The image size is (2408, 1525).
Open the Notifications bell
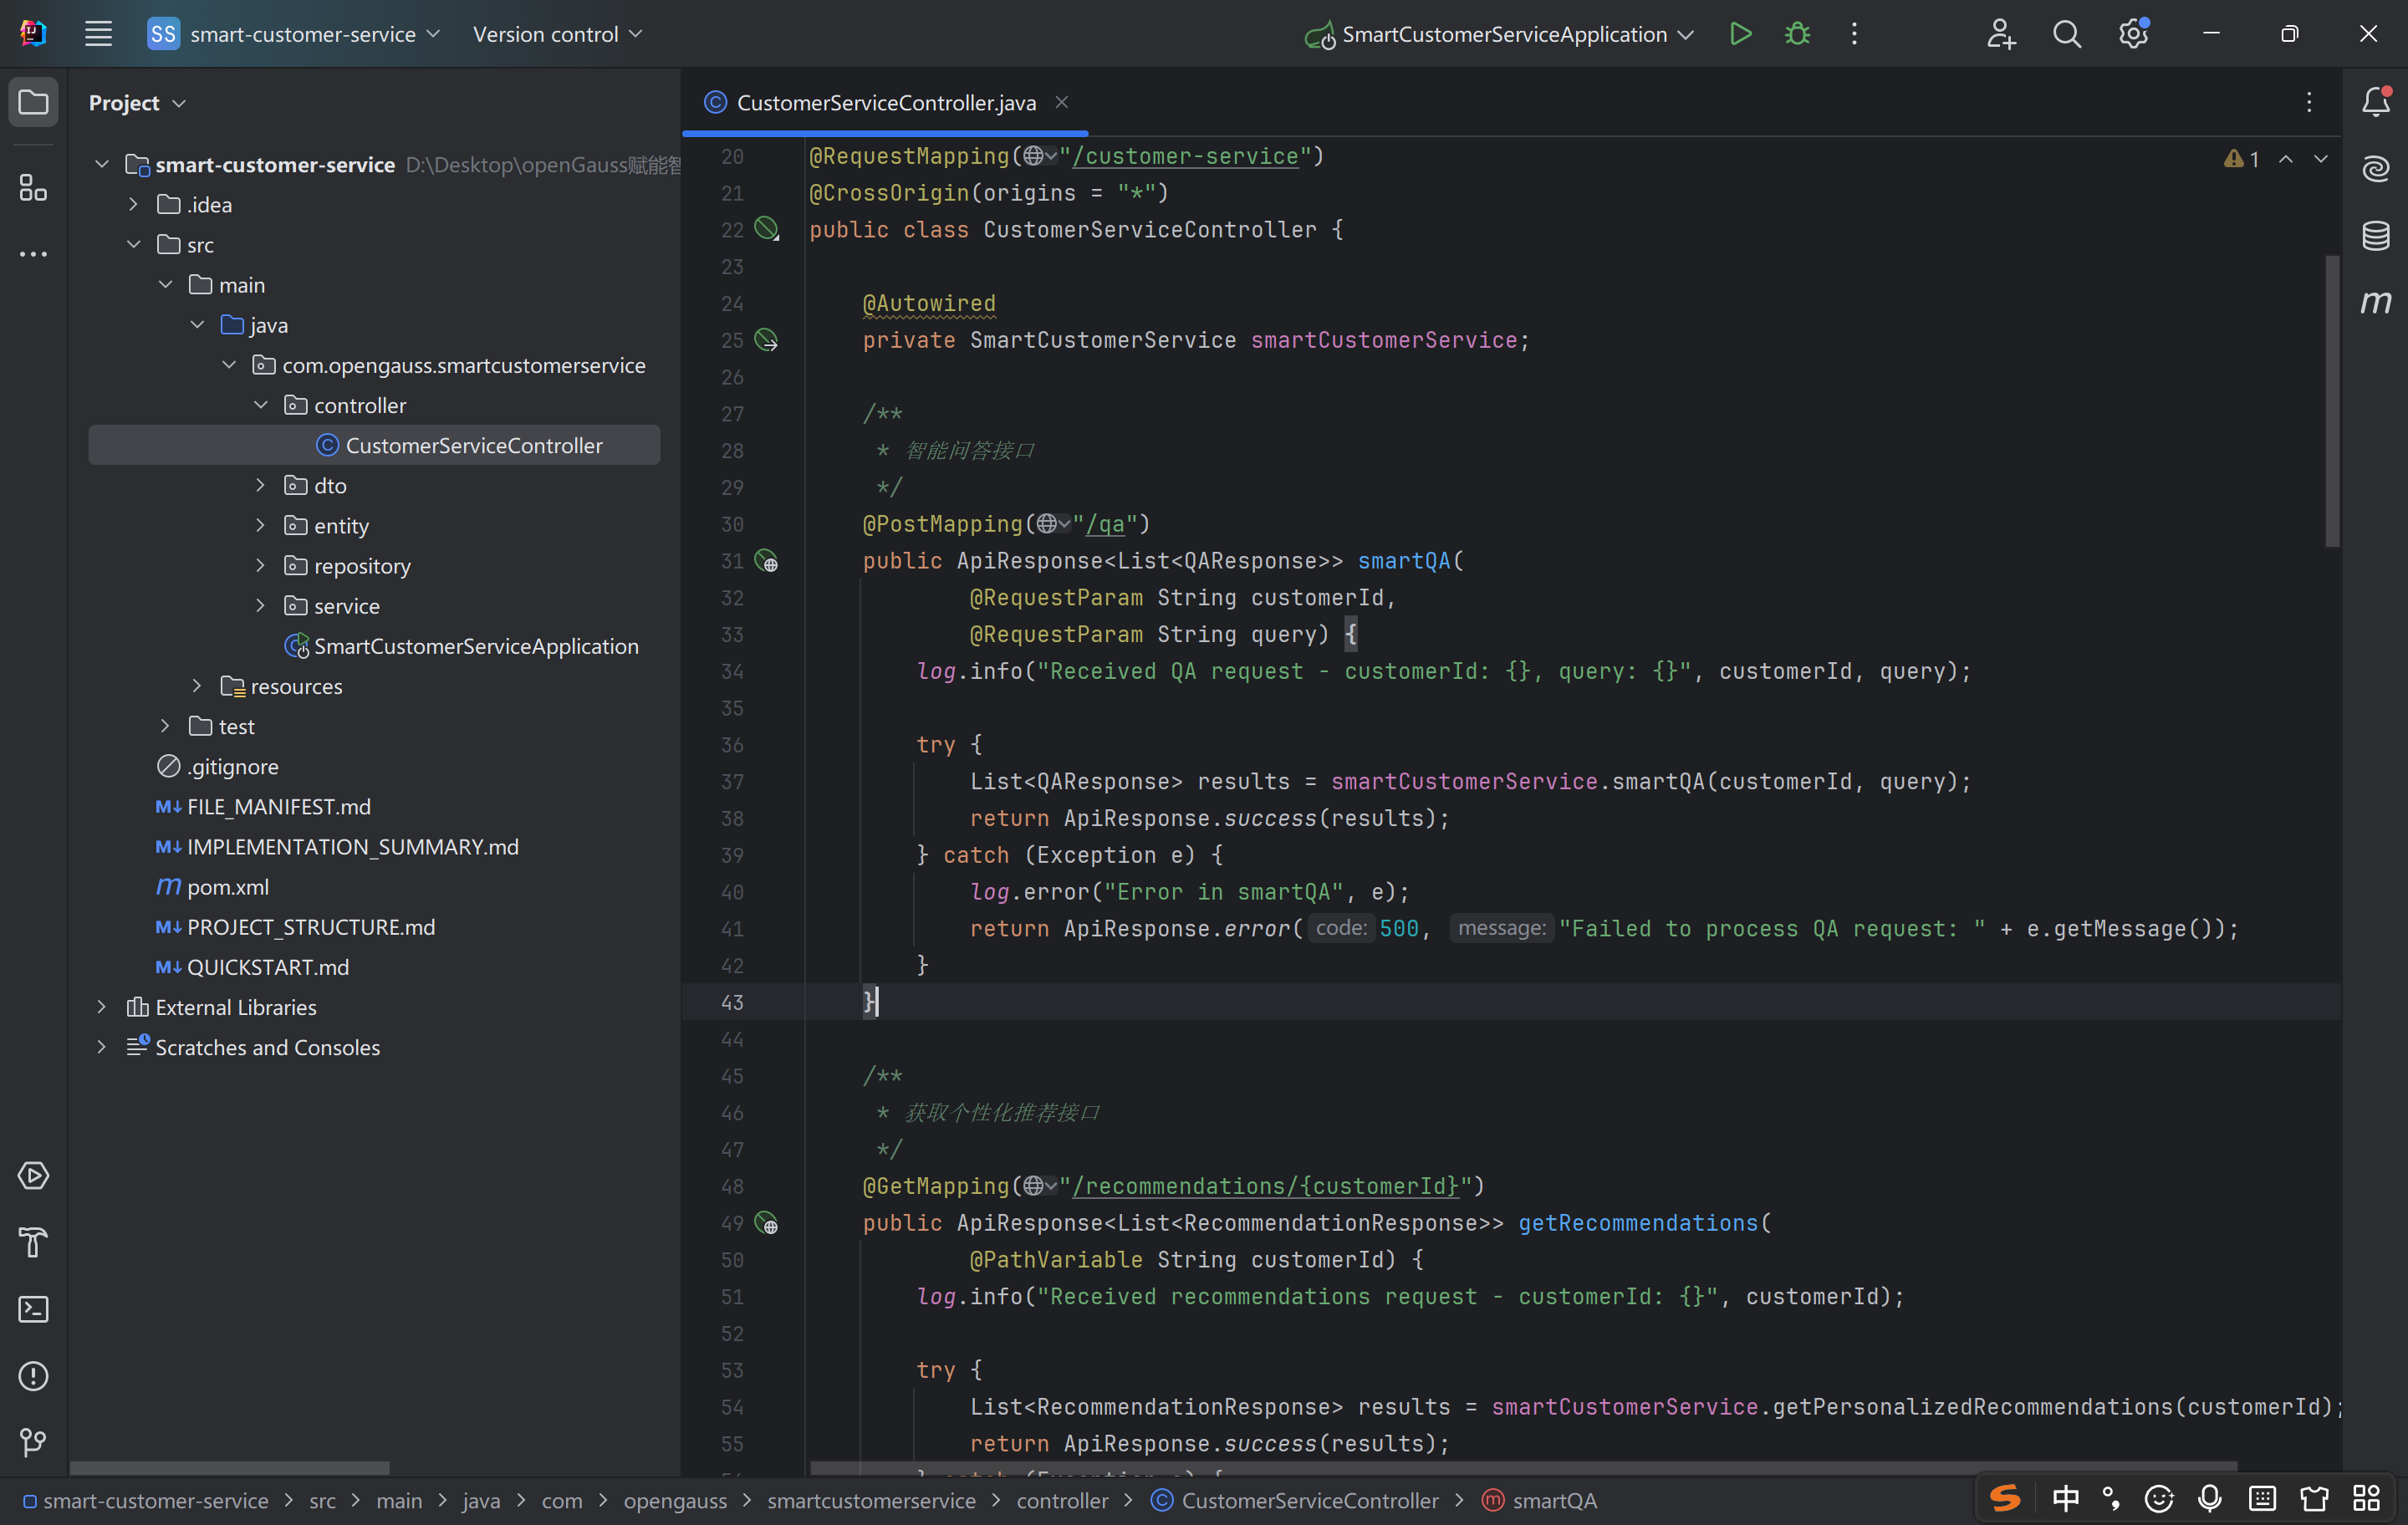point(2376,102)
